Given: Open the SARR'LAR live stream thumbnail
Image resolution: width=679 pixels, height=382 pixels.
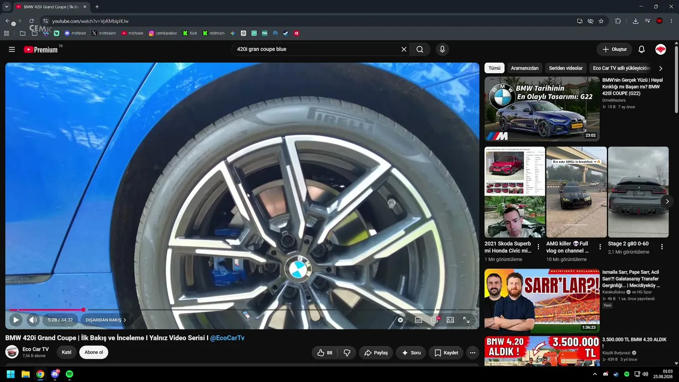Looking at the screenshot, I should point(542,301).
